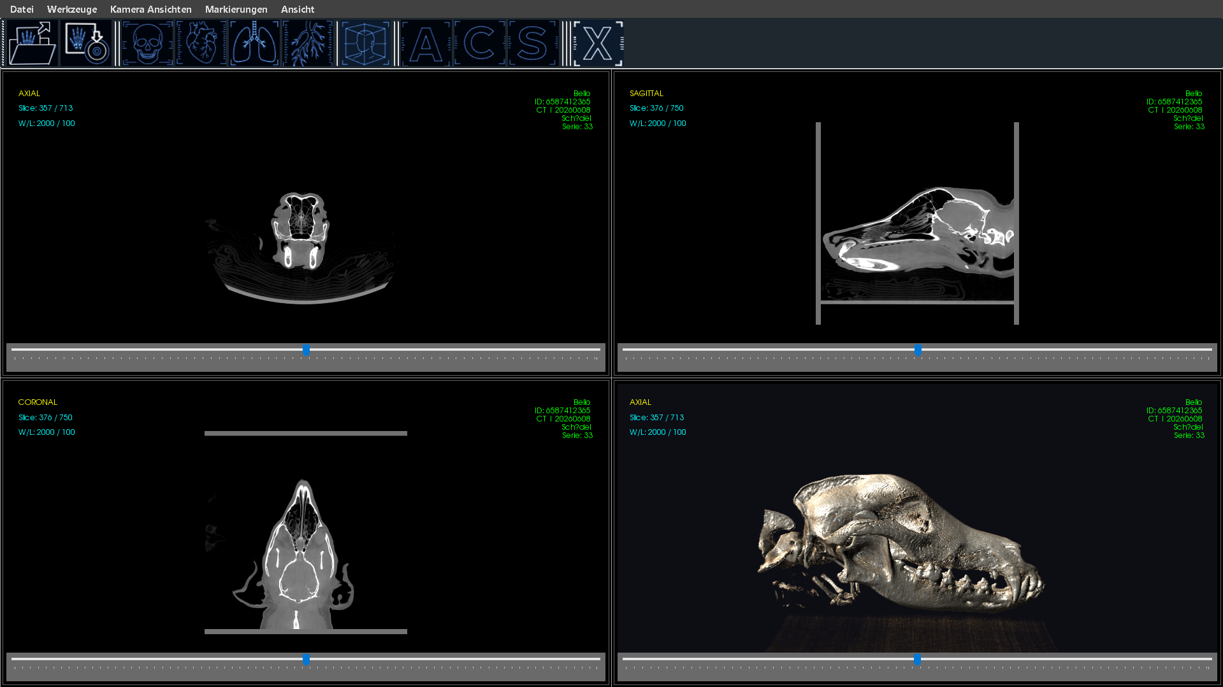Click 'Slice: 376 / 750' in sagittal view
The image size is (1223, 687).
(656, 108)
